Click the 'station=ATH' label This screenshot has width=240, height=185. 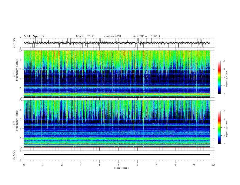point(112,36)
